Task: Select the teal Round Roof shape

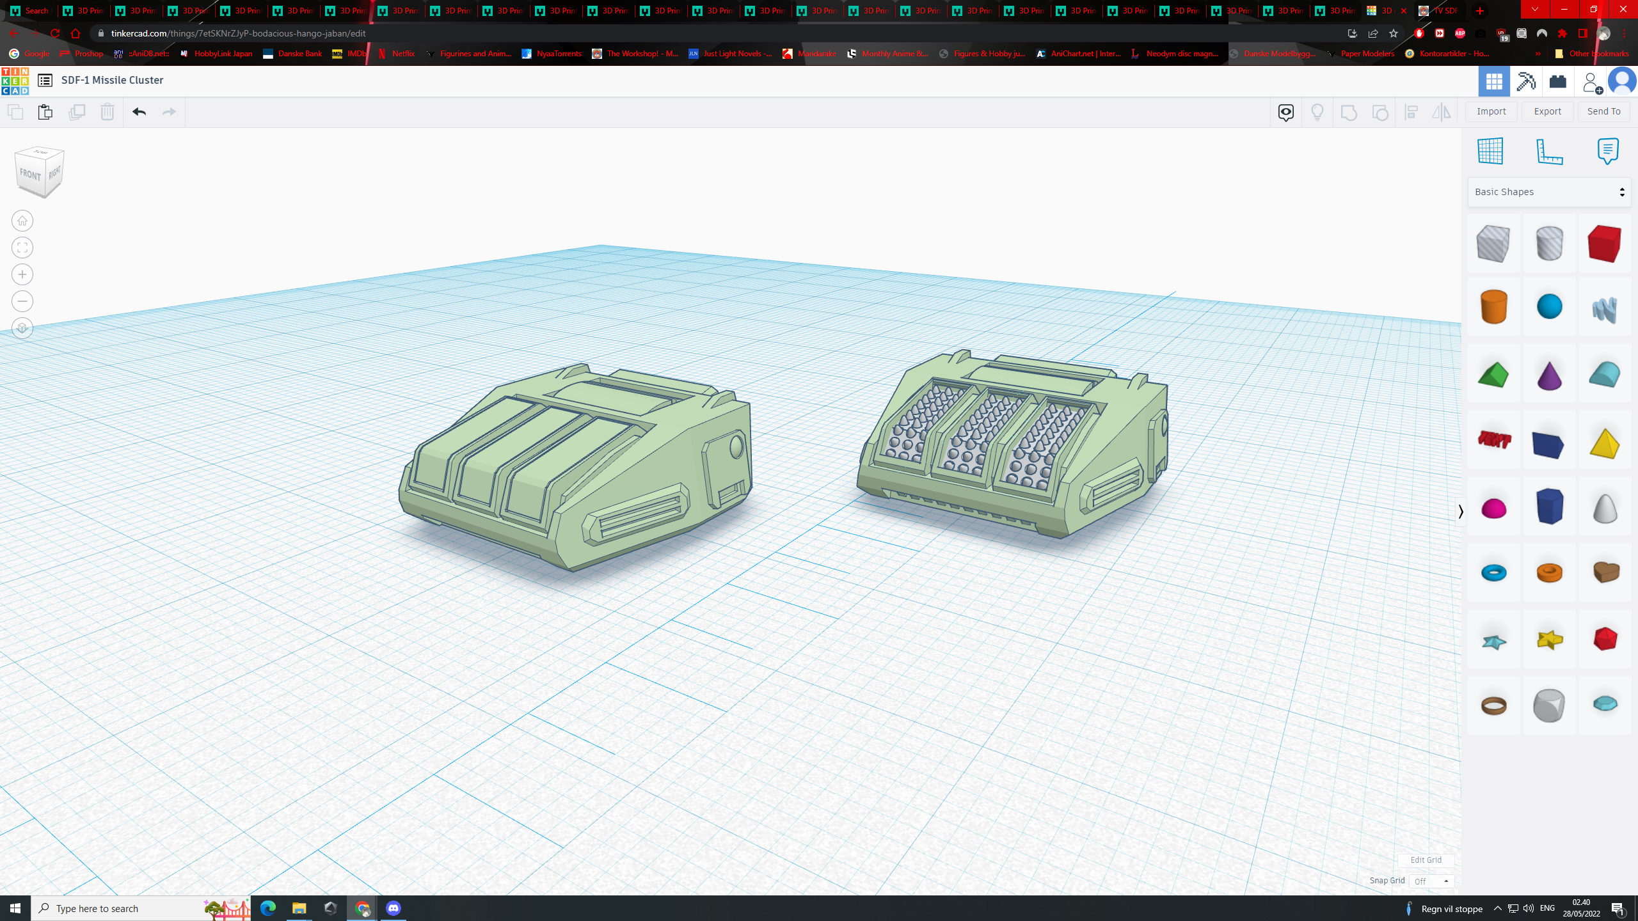Action: [1605, 374]
